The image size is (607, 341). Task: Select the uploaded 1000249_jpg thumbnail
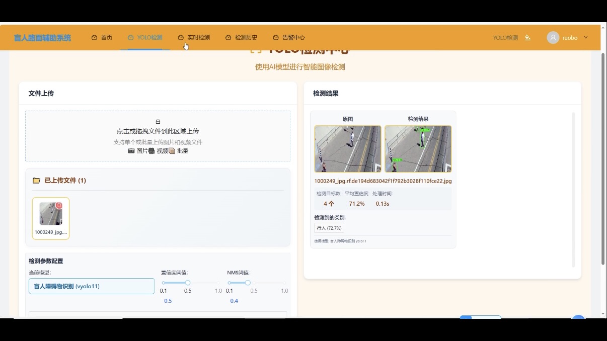(51, 214)
